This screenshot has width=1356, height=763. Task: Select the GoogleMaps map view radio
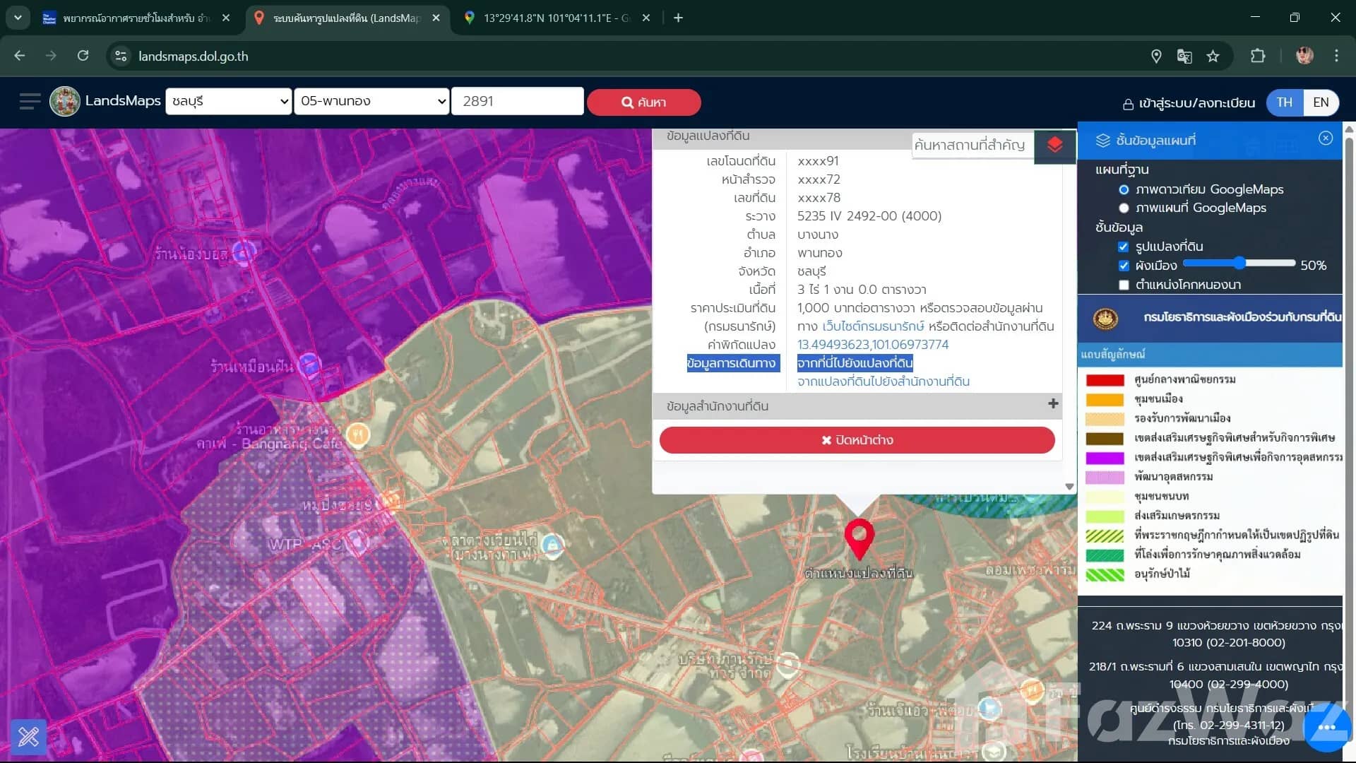pos(1124,208)
